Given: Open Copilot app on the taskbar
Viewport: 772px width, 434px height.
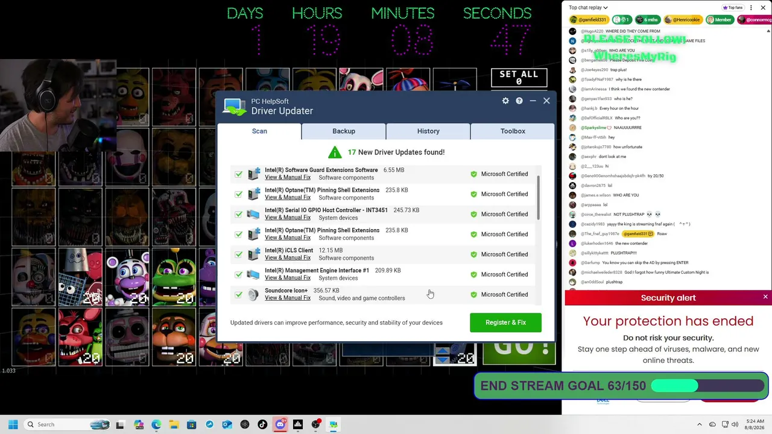Looking at the screenshot, I should click(x=138, y=424).
